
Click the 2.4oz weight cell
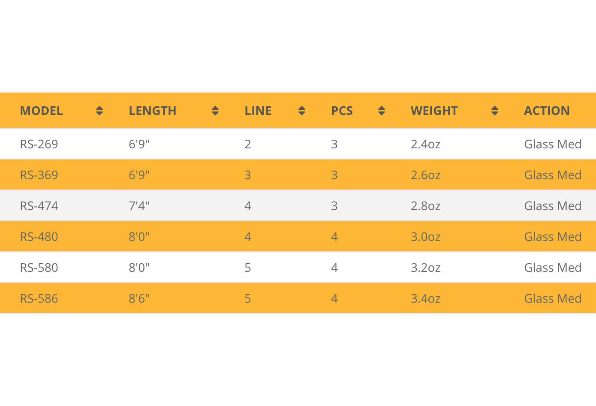pyautogui.click(x=426, y=144)
